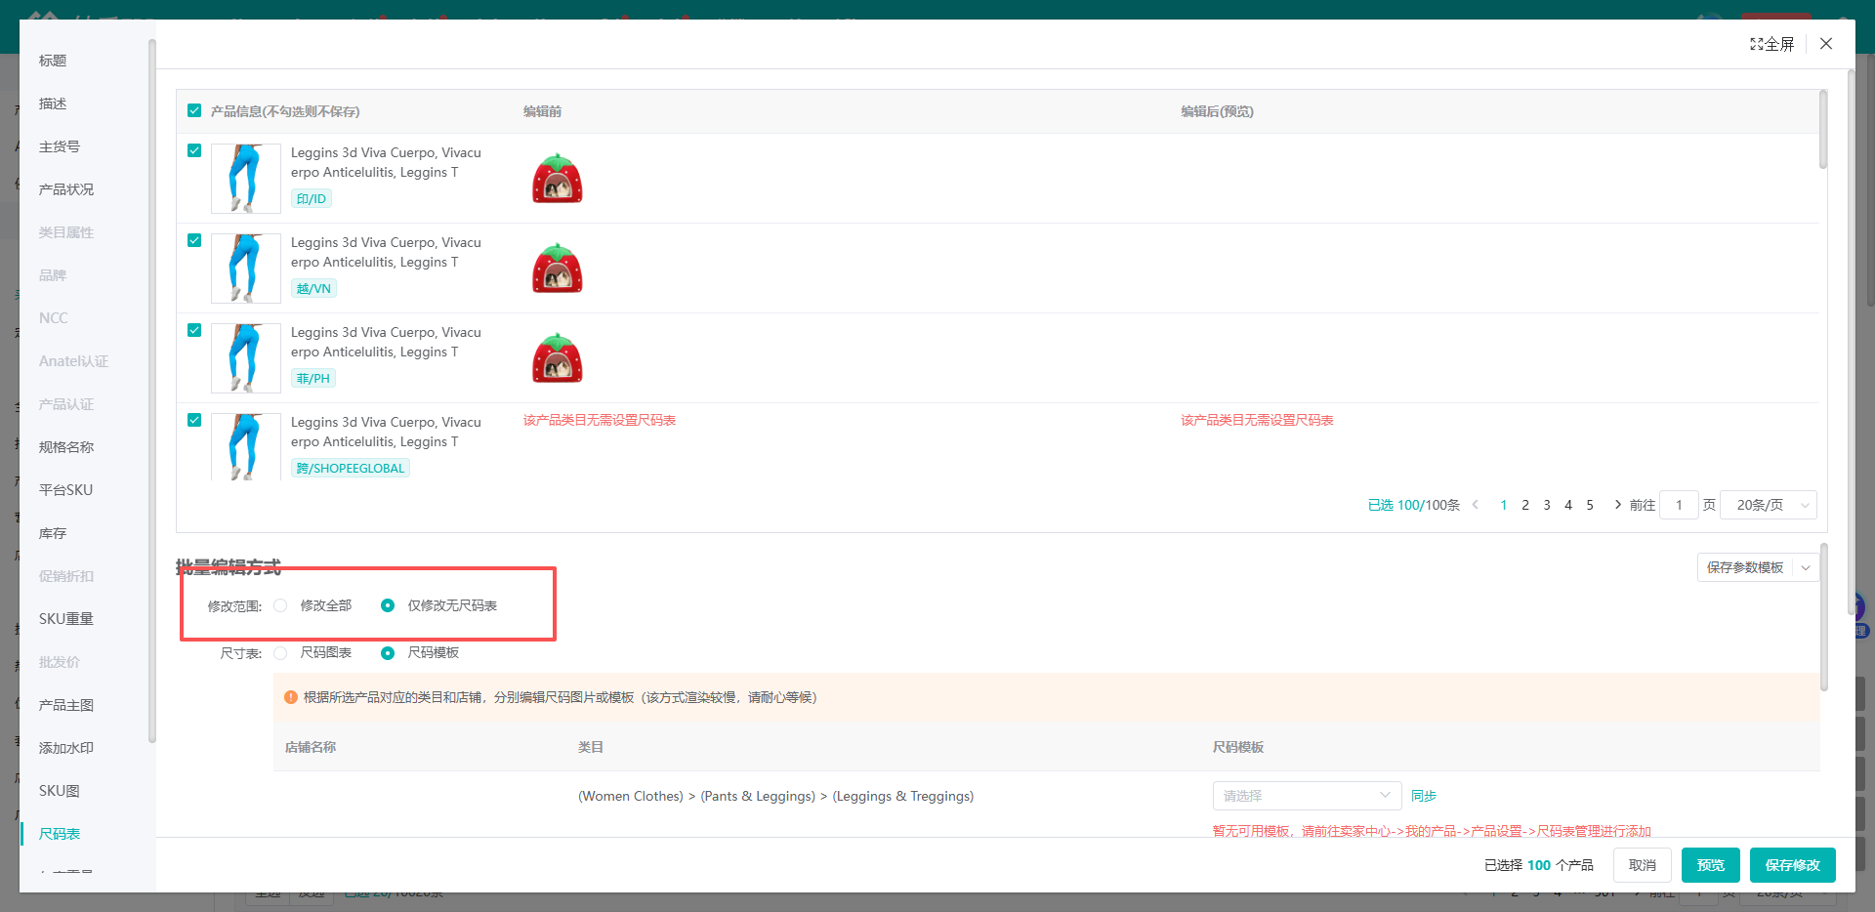
Task: Uncheck the 菲/PH product row checkbox
Action: pos(194,330)
